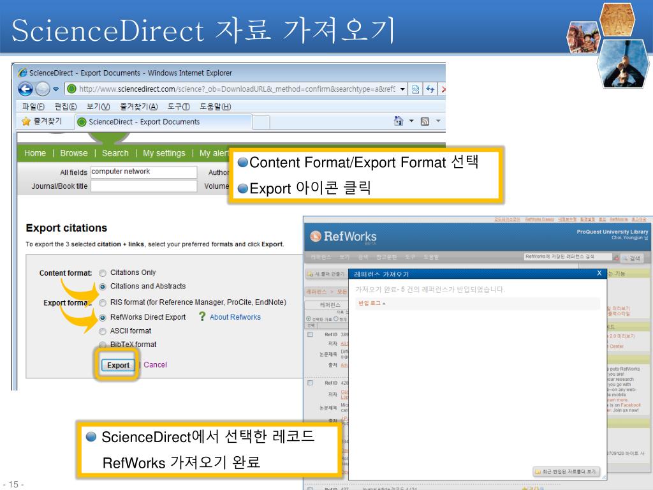Click the 새 폴더 만들기 button
Screen dimensions: 653x490
coord(326,274)
